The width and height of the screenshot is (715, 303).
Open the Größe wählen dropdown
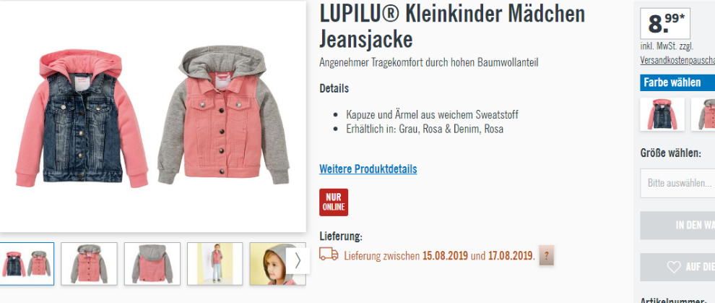pos(677,183)
